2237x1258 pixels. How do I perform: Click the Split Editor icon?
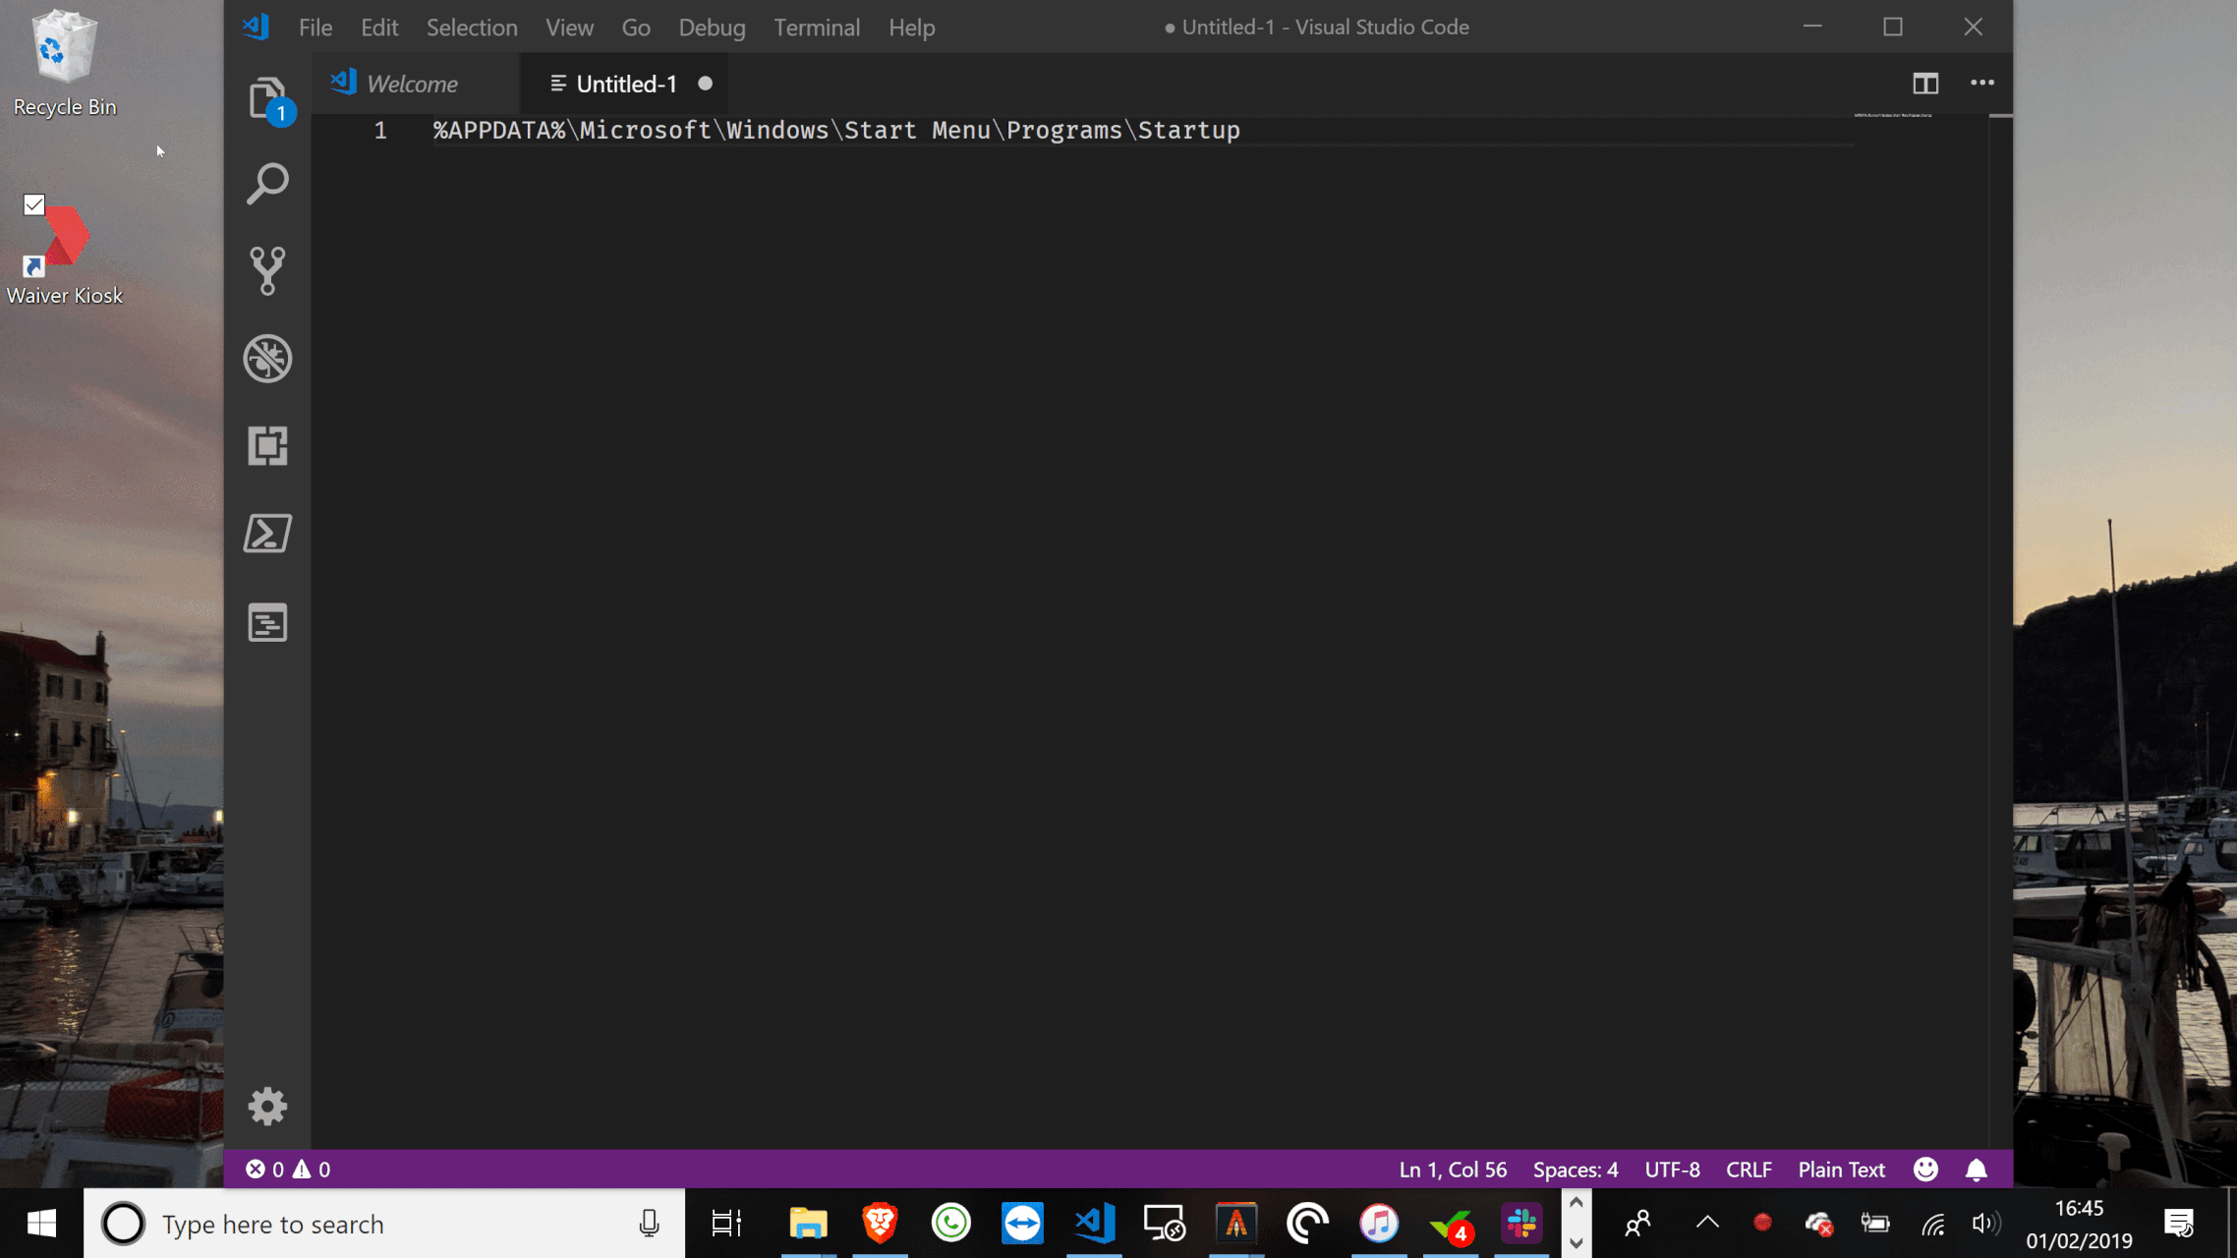coord(1925,84)
